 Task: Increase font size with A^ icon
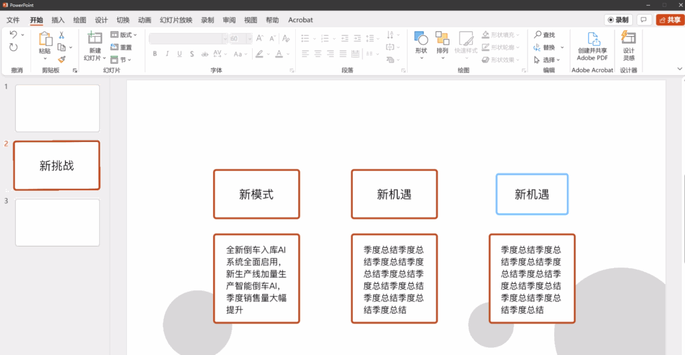[260, 39]
